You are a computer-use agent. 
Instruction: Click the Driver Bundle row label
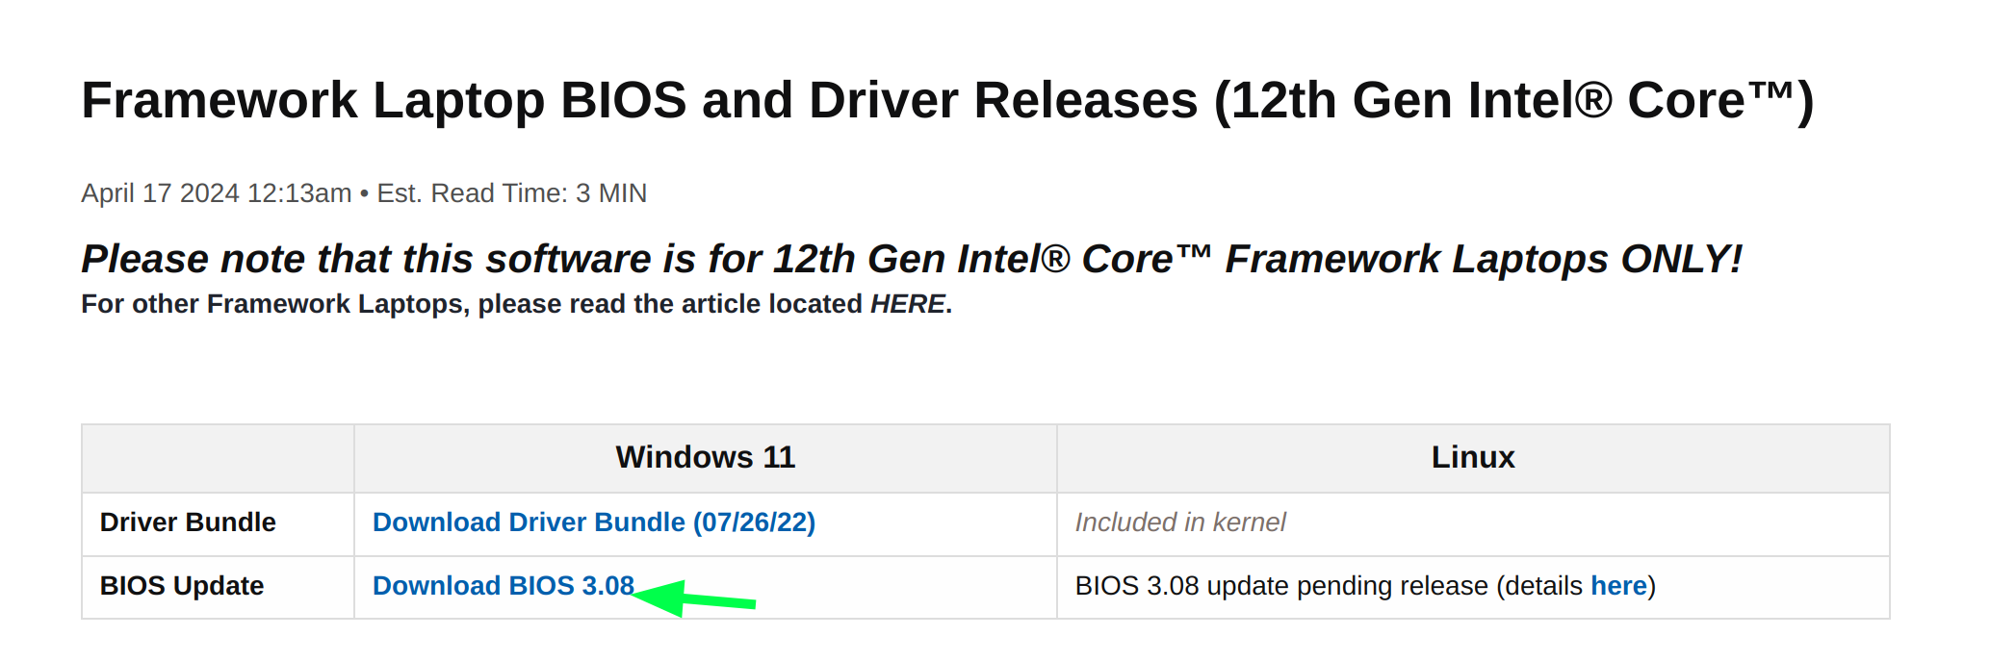point(188,522)
